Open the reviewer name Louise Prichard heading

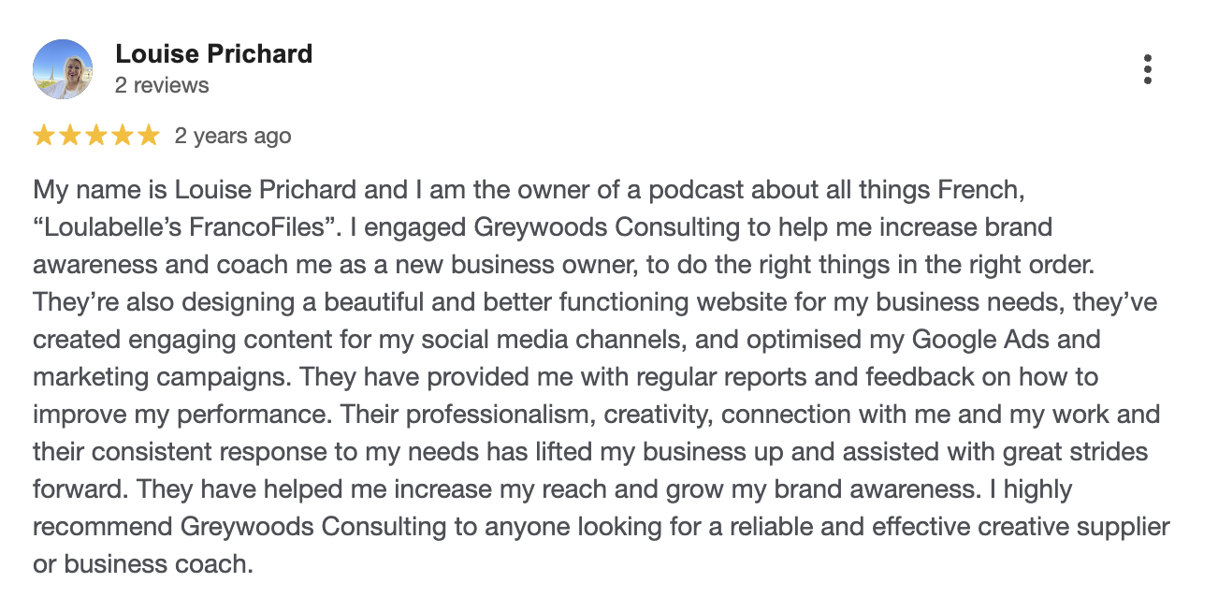213,54
